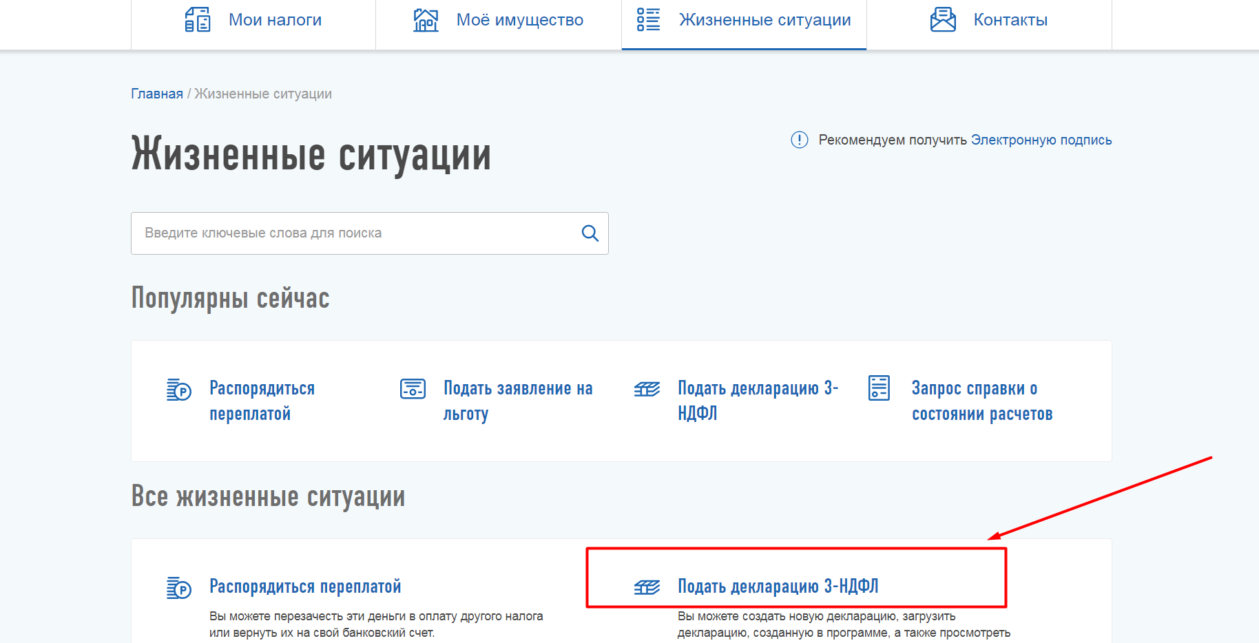Viewport: 1259px width, 643px height.
Task: Click the Мои налоги document icon
Action: (x=198, y=20)
